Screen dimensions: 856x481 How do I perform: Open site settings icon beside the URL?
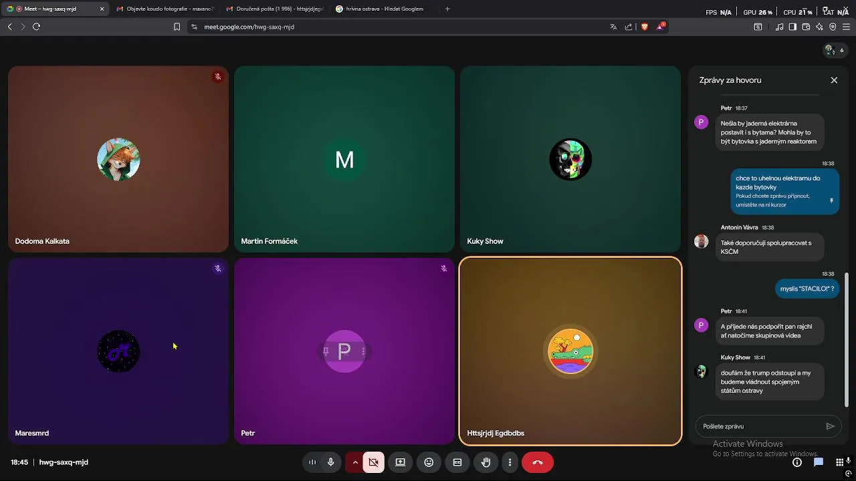pyautogui.click(x=194, y=27)
